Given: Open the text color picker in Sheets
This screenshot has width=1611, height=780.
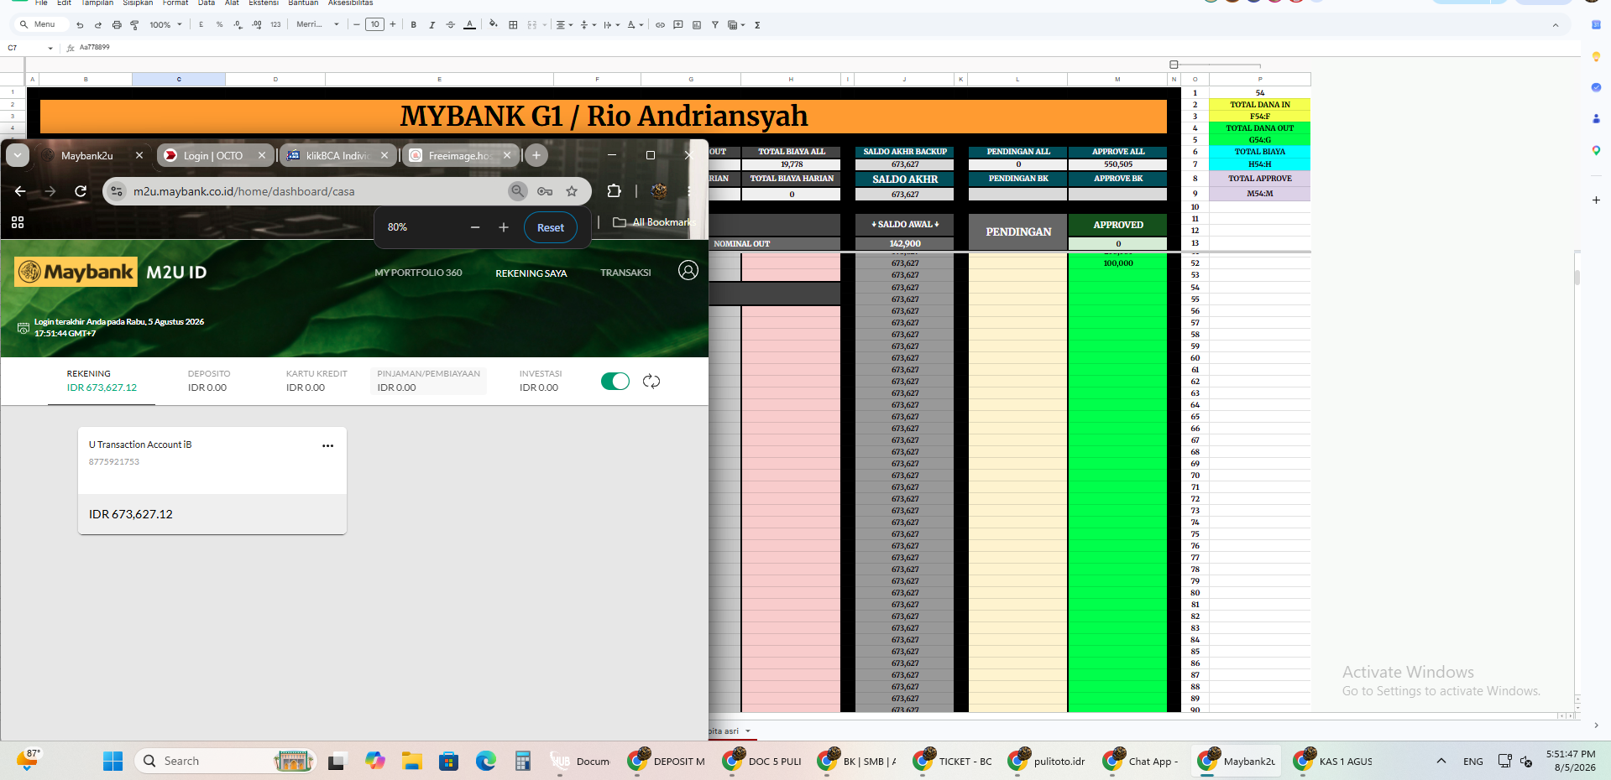Looking at the screenshot, I should [470, 25].
